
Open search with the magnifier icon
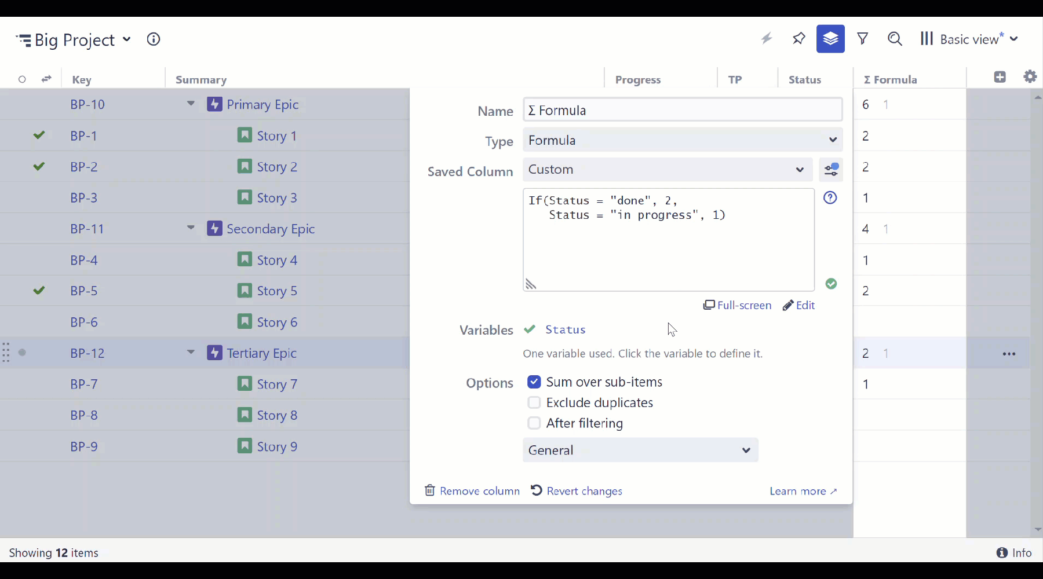pyautogui.click(x=895, y=39)
